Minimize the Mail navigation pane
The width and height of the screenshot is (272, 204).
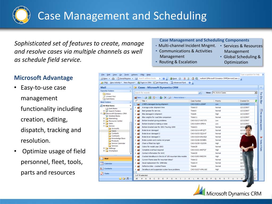point(130,87)
